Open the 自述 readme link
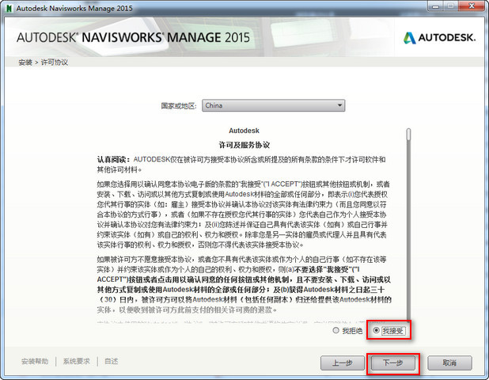The width and height of the screenshot is (489, 380). tap(112, 361)
